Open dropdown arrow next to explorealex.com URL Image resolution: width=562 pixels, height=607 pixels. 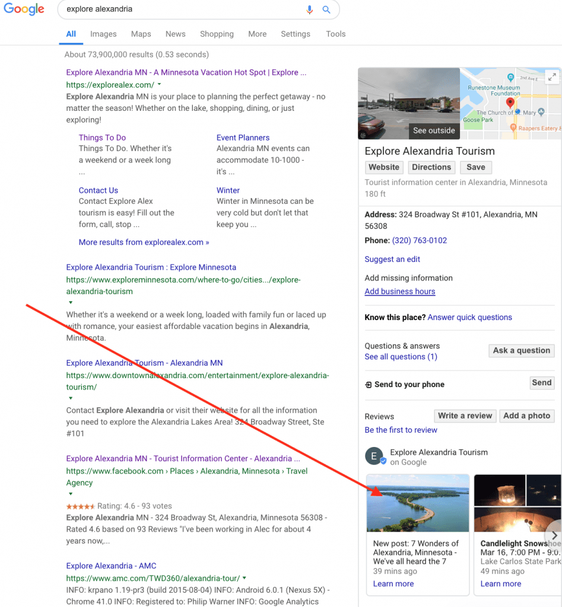point(159,84)
